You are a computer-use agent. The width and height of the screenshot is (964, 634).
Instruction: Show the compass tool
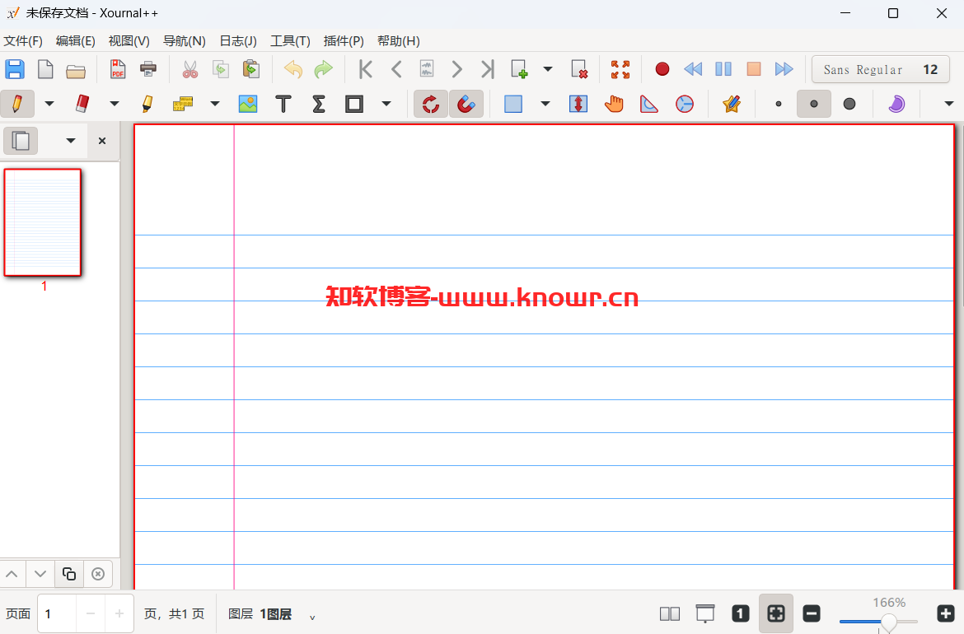(684, 104)
